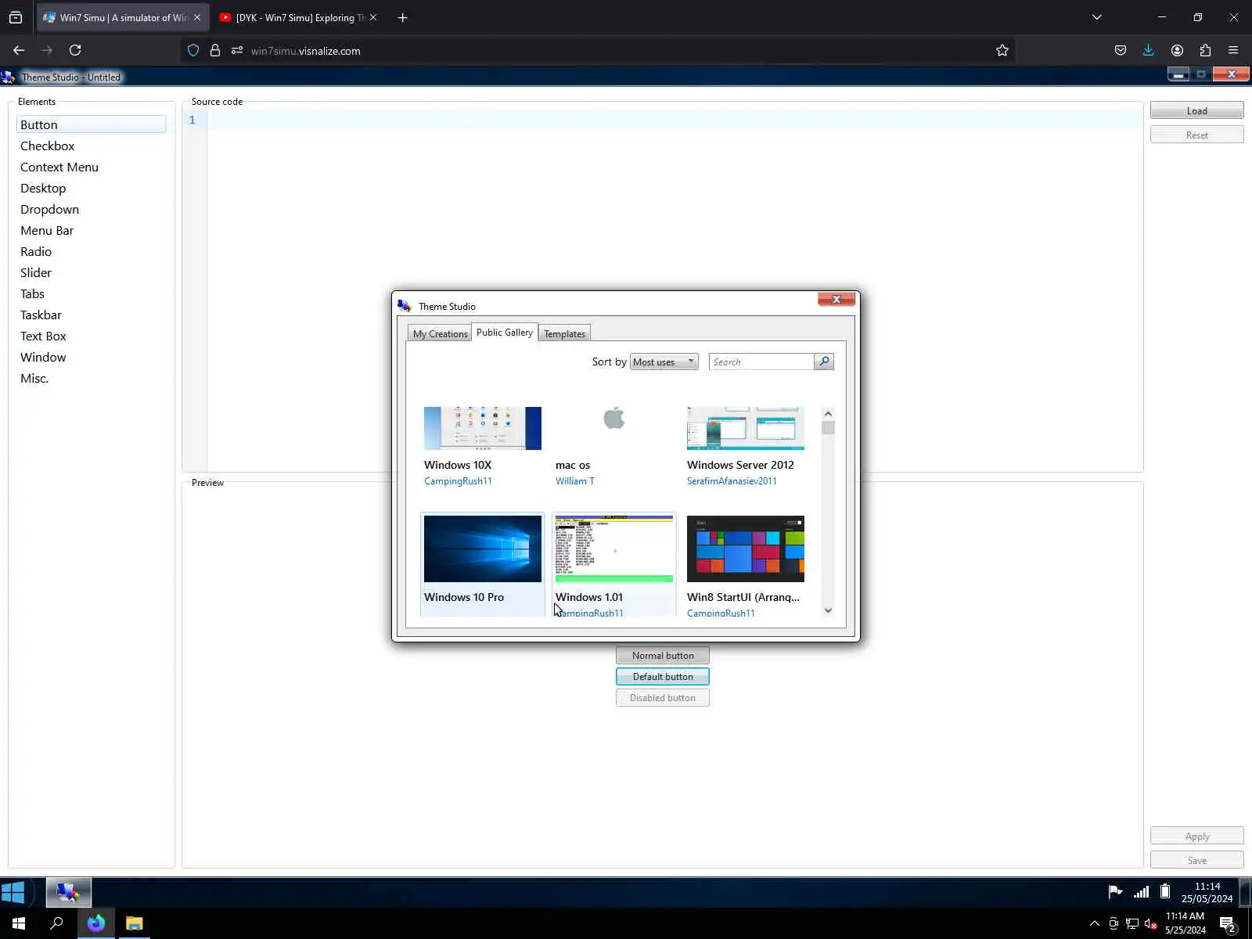Select the mac os theme thumbnail
The height and width of the screenshot is (939, 1252).
pyautogui.click(x=614, y=428)
